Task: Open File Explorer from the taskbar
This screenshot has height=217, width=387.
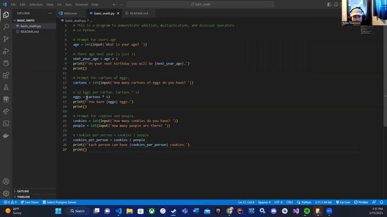Action: (129, 211)
